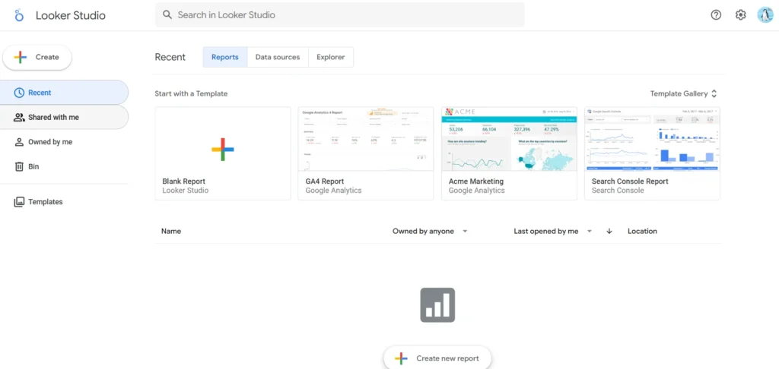Click the Name column header
779x369 pixels.
(171, 231)
